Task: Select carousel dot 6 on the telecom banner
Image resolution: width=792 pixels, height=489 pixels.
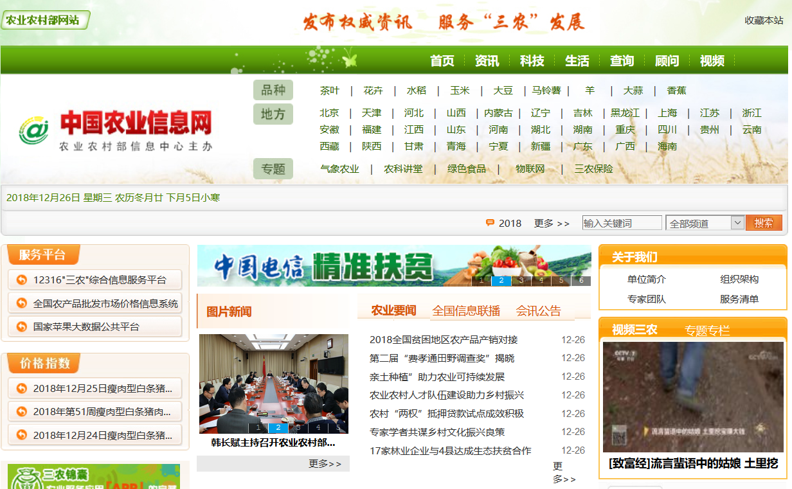Action: pyautogui.click(x=581, y=280)
